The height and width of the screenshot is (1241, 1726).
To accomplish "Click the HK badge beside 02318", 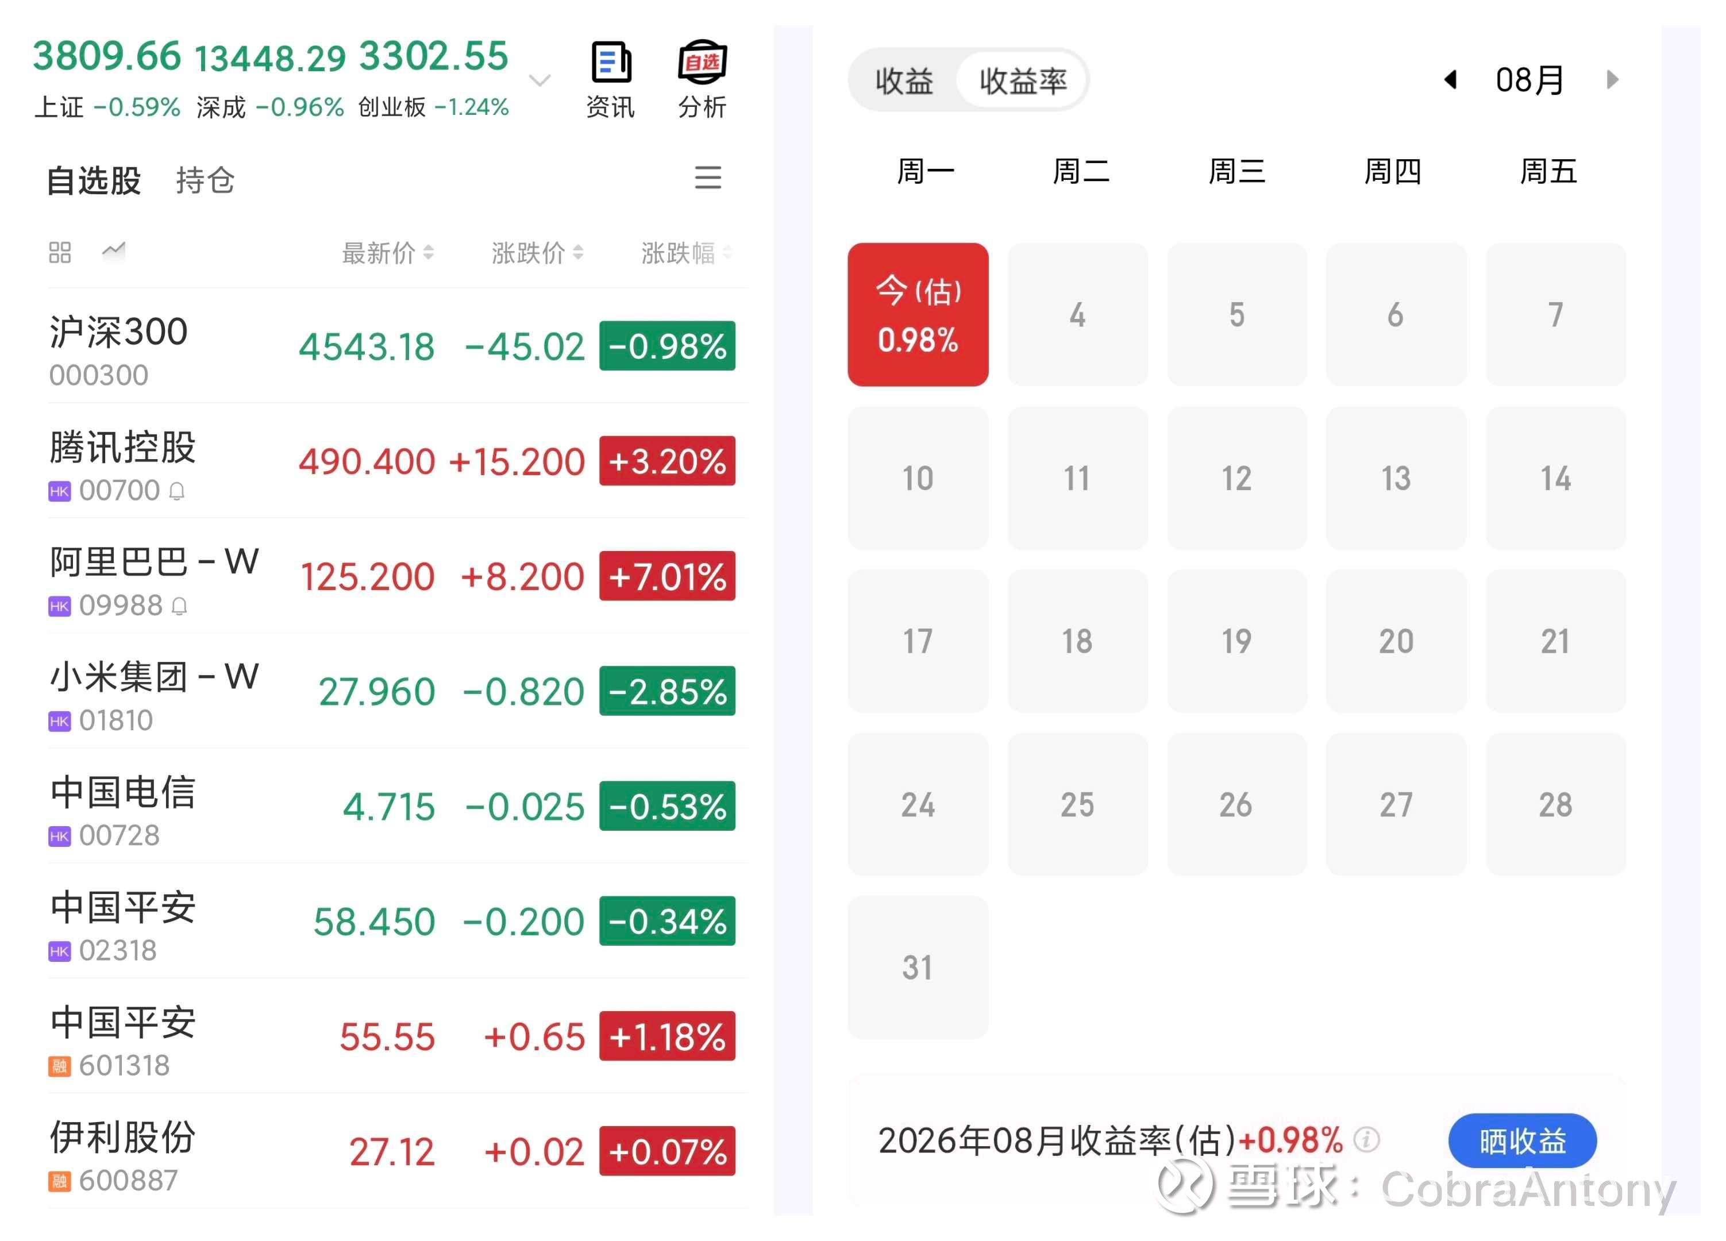I will coord(59,951).
